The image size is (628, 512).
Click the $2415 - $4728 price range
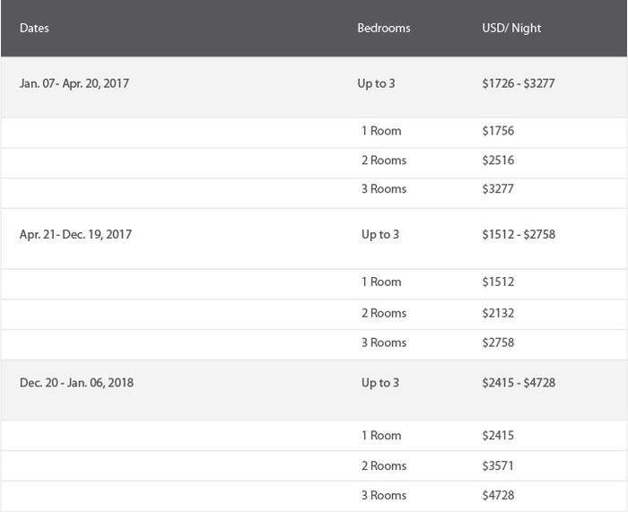pyautogui.click(x=519, y=383)
